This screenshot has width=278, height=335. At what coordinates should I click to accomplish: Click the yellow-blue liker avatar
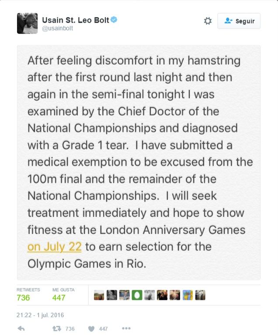[188, 296]
